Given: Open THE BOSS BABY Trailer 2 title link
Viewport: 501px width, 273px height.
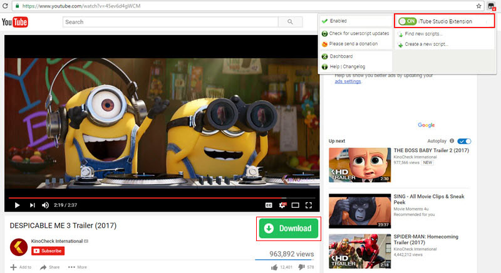Looking at the screenshot, I should click(x=431, y=150).
